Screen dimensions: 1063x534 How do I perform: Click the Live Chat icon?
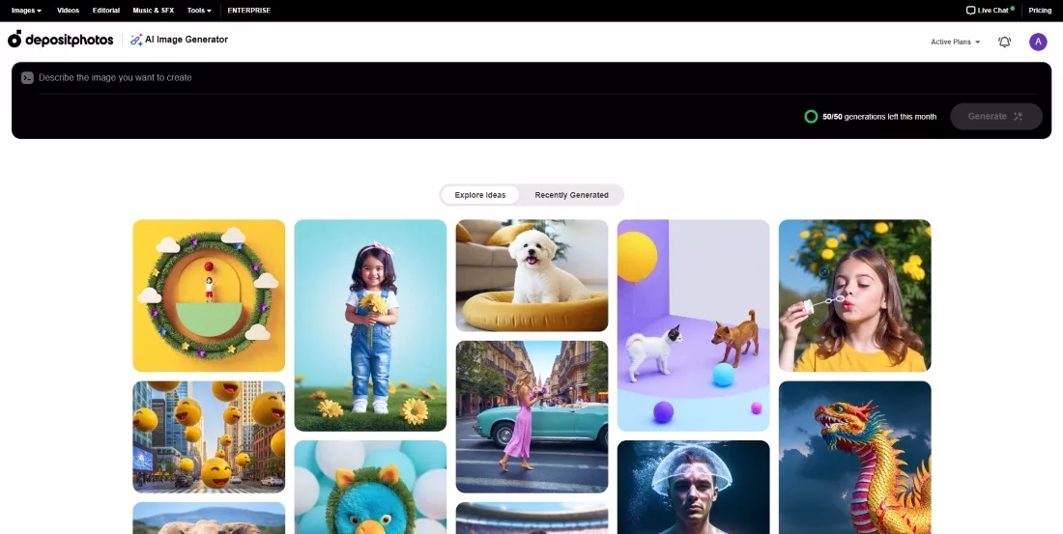970,11
